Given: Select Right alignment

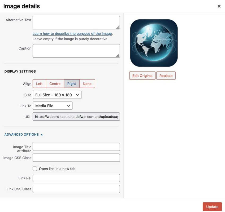Looking at the screenshot, I should tap(72, 83).
